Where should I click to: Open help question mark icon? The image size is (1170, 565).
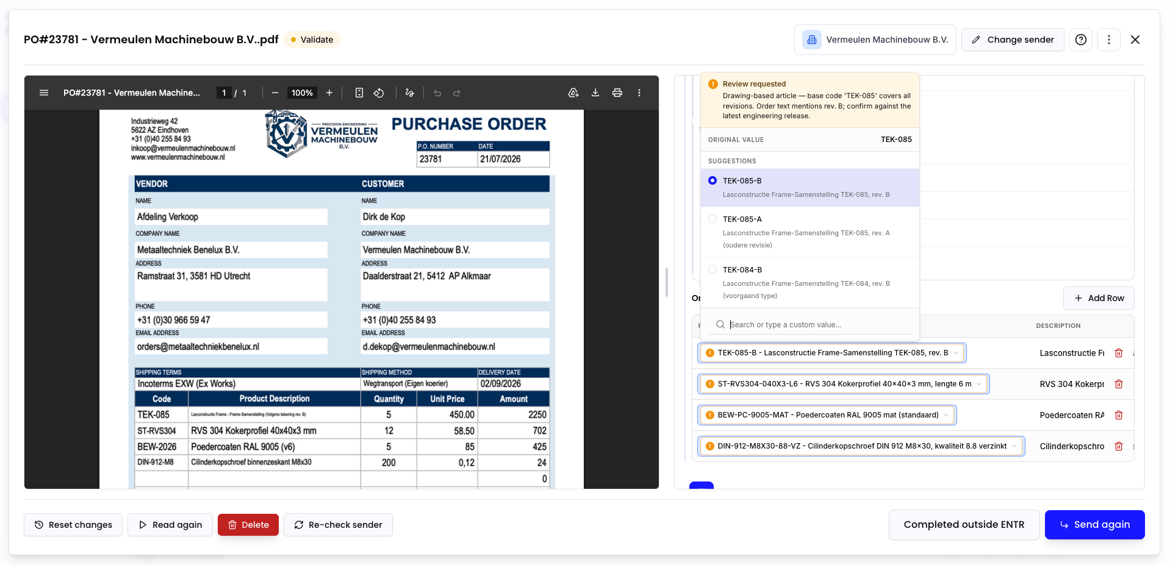tap(1081, 40)
